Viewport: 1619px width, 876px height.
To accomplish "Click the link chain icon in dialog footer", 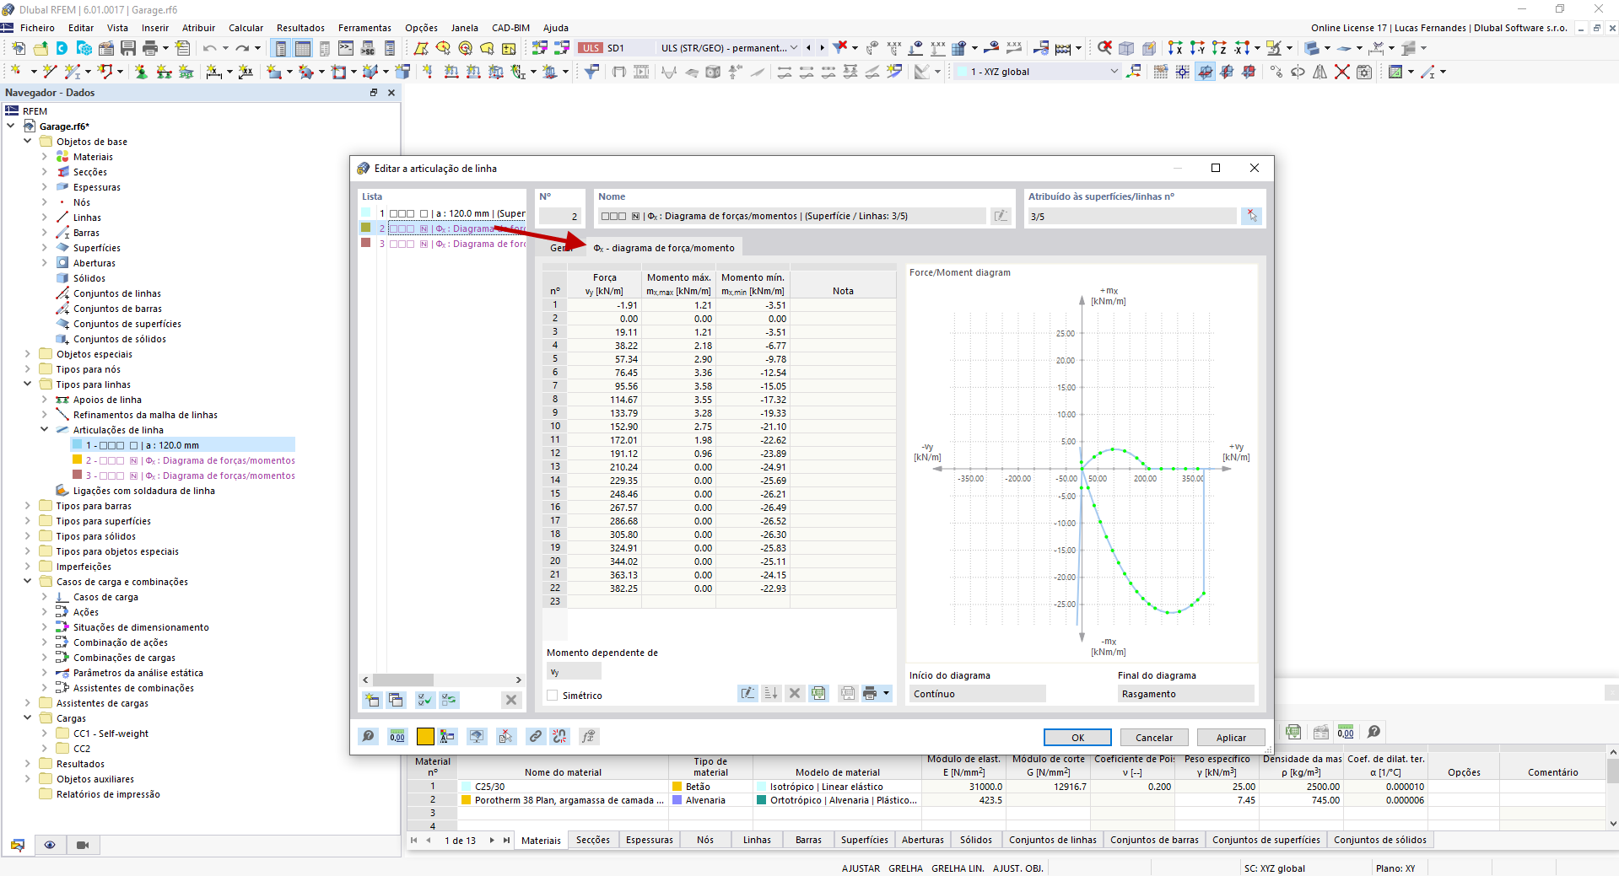I will click(x=536, y=737).
